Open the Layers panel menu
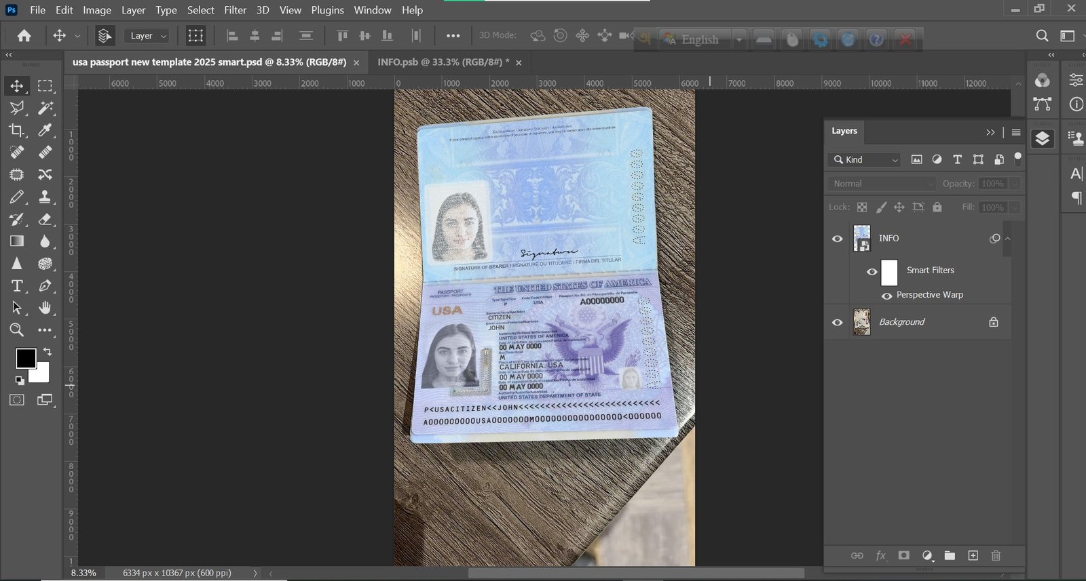This screenshot has height=581, width=1086. [x=1016, y=132]
